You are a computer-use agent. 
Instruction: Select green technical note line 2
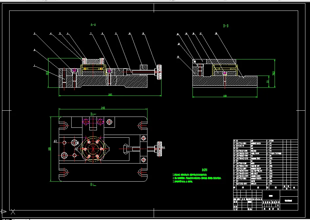coord(197,178)
